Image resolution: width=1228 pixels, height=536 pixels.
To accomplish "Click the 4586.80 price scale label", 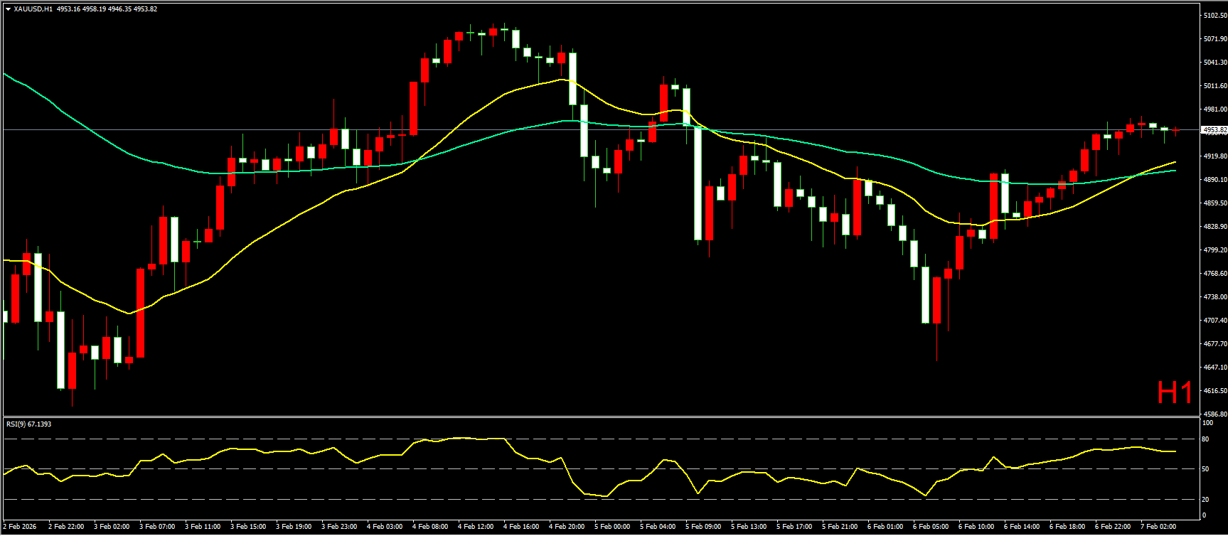I will point(1214,414).
